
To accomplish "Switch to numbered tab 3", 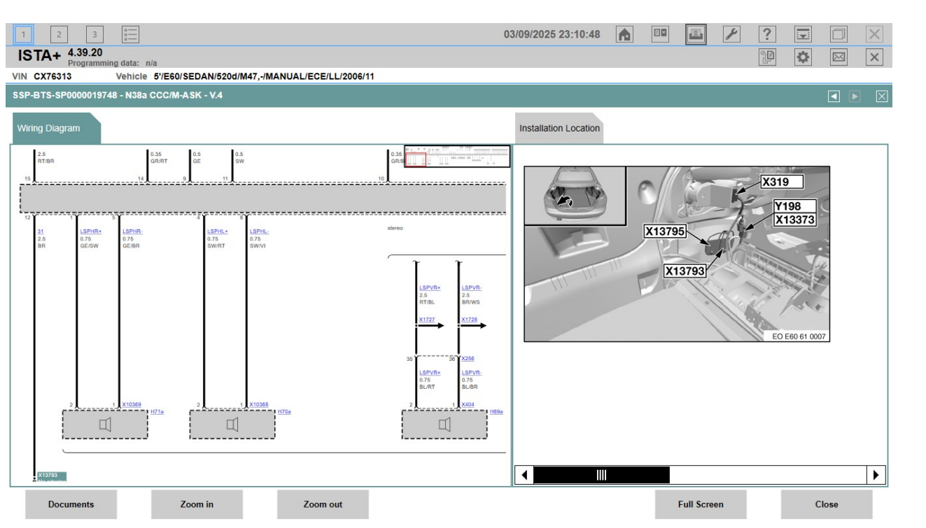I will point(95,34).
